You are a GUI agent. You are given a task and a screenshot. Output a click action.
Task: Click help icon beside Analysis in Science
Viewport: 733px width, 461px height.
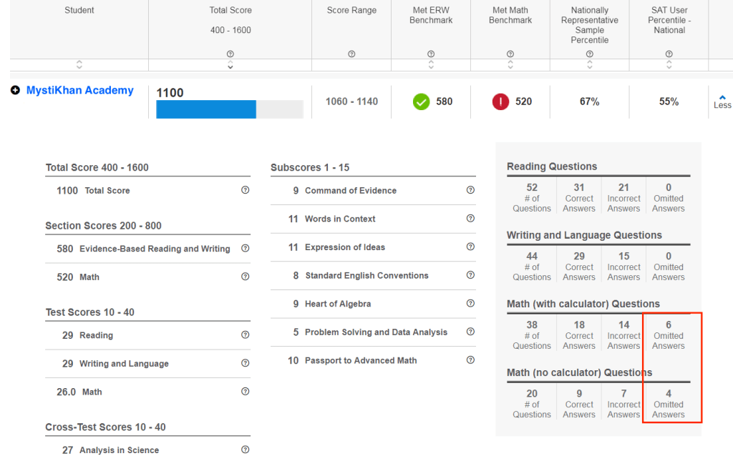point(245,450)
